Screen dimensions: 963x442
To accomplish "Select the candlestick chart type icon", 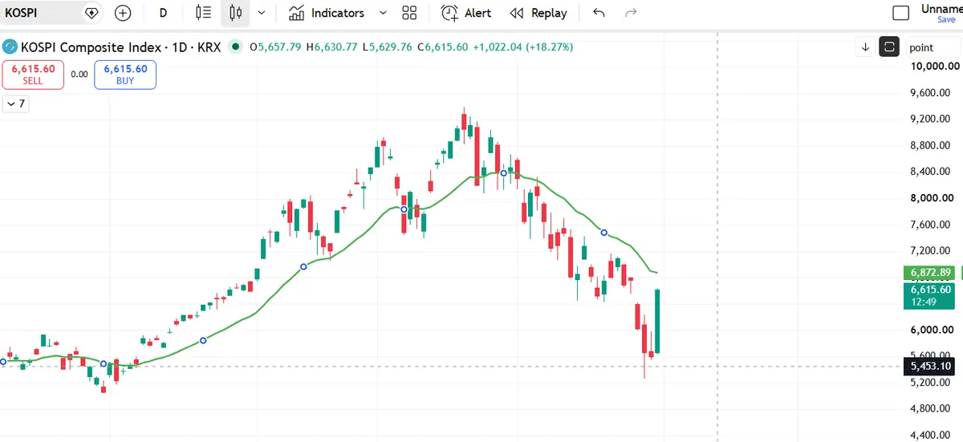I will tap(236, 13).
